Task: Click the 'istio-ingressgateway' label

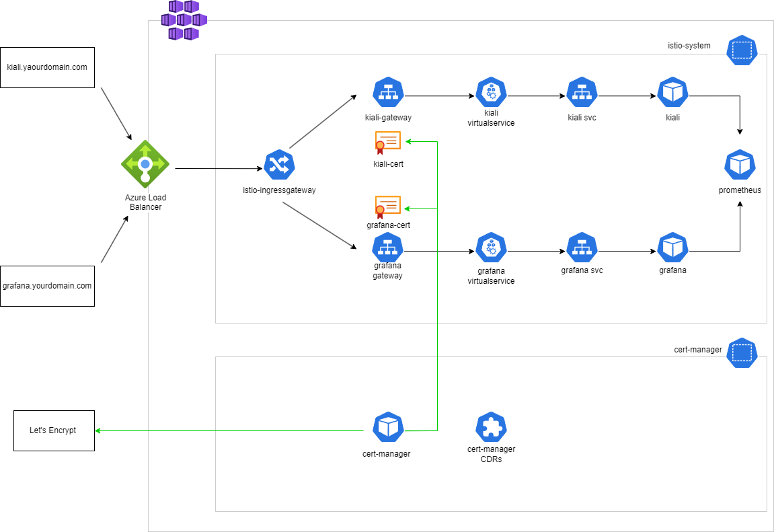Action: click(279, 190)
